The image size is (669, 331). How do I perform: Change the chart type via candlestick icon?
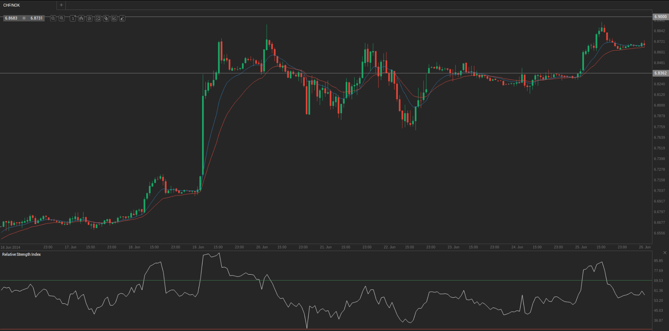[81, 18]
